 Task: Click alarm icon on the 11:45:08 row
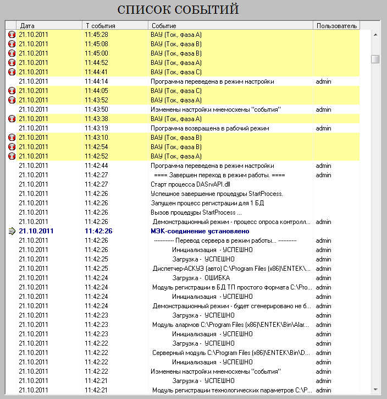[12, 44]
